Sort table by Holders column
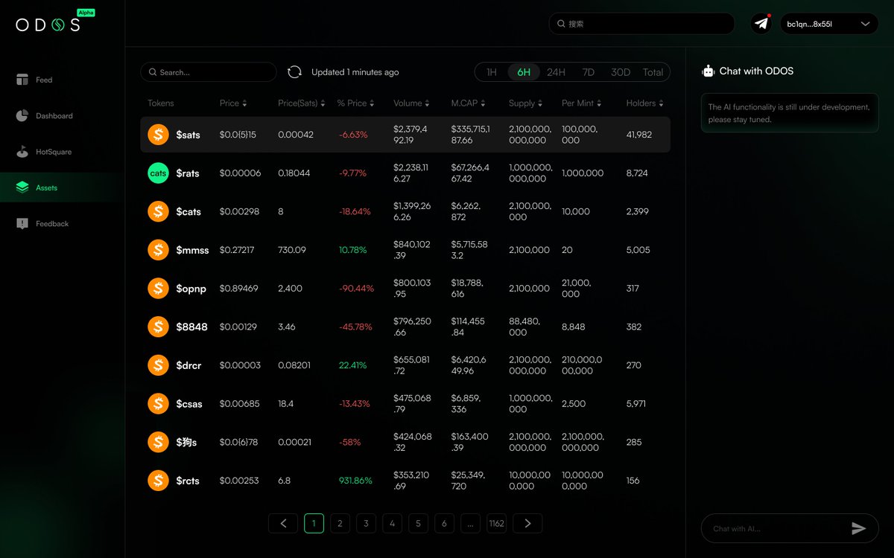Screen dimensions: 894x558 (645, 103)
